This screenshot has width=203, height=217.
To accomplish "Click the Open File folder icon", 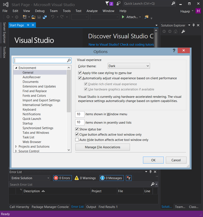I will point(33,17).
